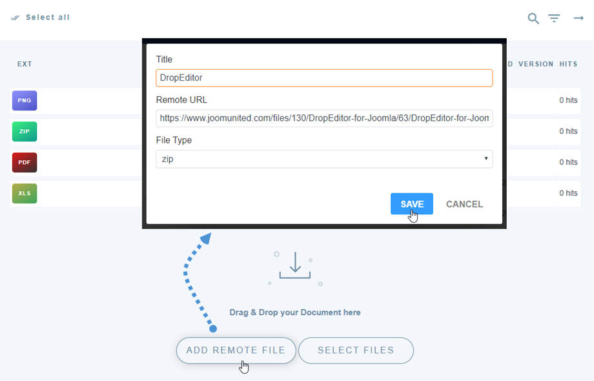Select the XLS file type icon

point(25,193)
